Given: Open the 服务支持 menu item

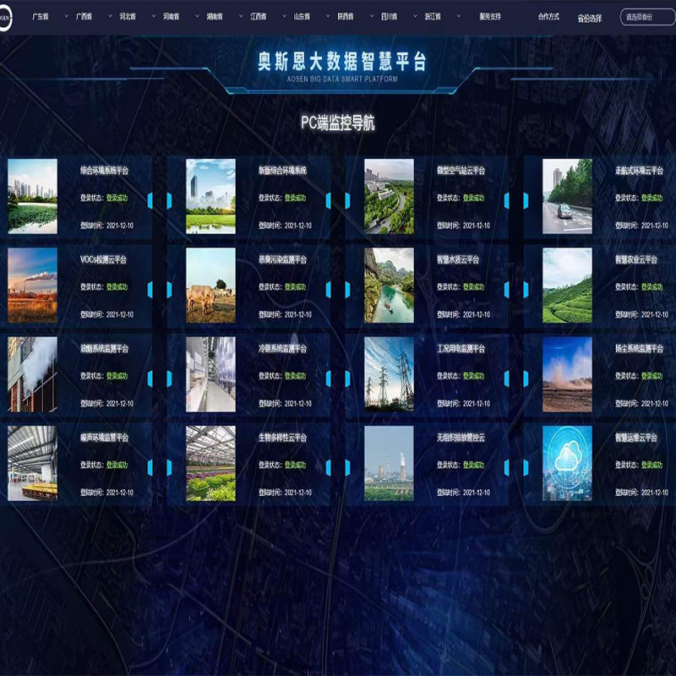Looking at the screenshot, I should point(490,16).
